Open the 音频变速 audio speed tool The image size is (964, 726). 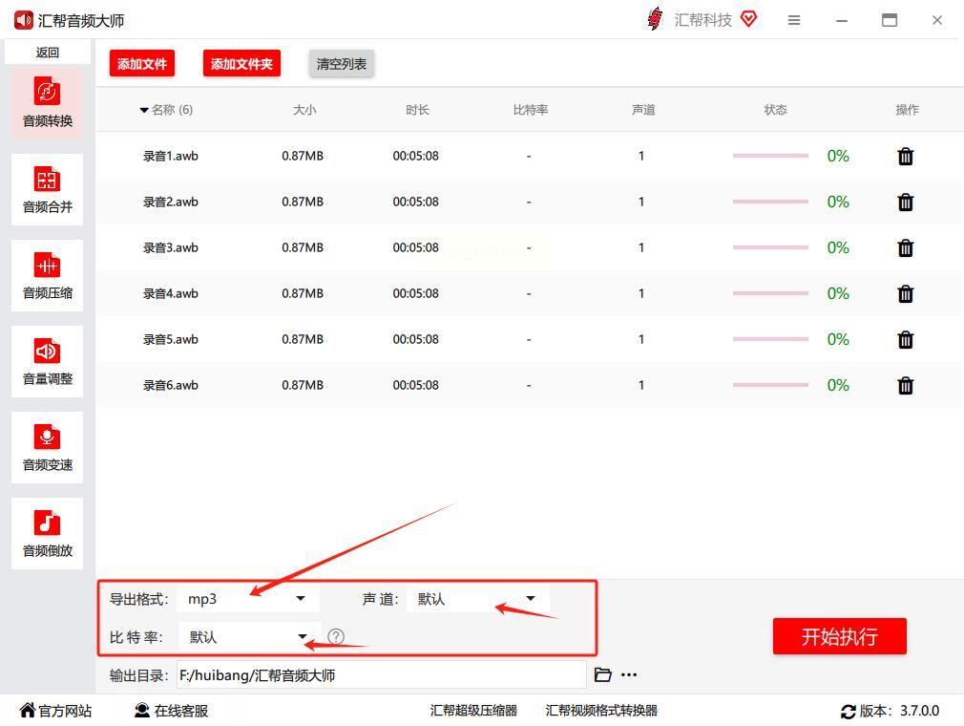(x=48, y=447)
